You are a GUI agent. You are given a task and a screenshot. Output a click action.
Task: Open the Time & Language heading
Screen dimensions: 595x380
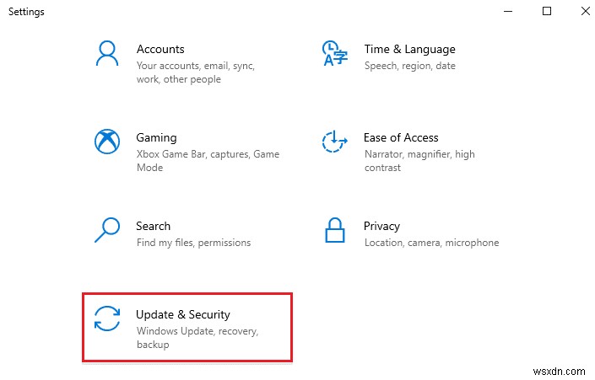coord(409,49)
